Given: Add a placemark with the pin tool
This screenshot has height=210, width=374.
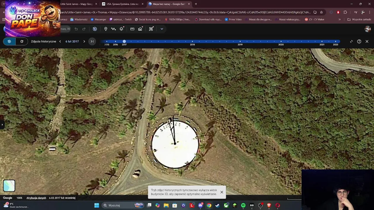Looking at the screenshot, I should [106, 29].
